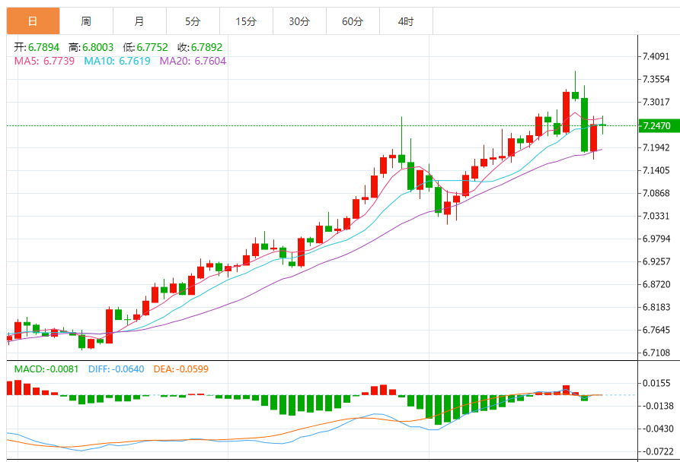Click the 7.1405 price axis label
This screenshot has height=462, width=680.
(x=656, y=170)
